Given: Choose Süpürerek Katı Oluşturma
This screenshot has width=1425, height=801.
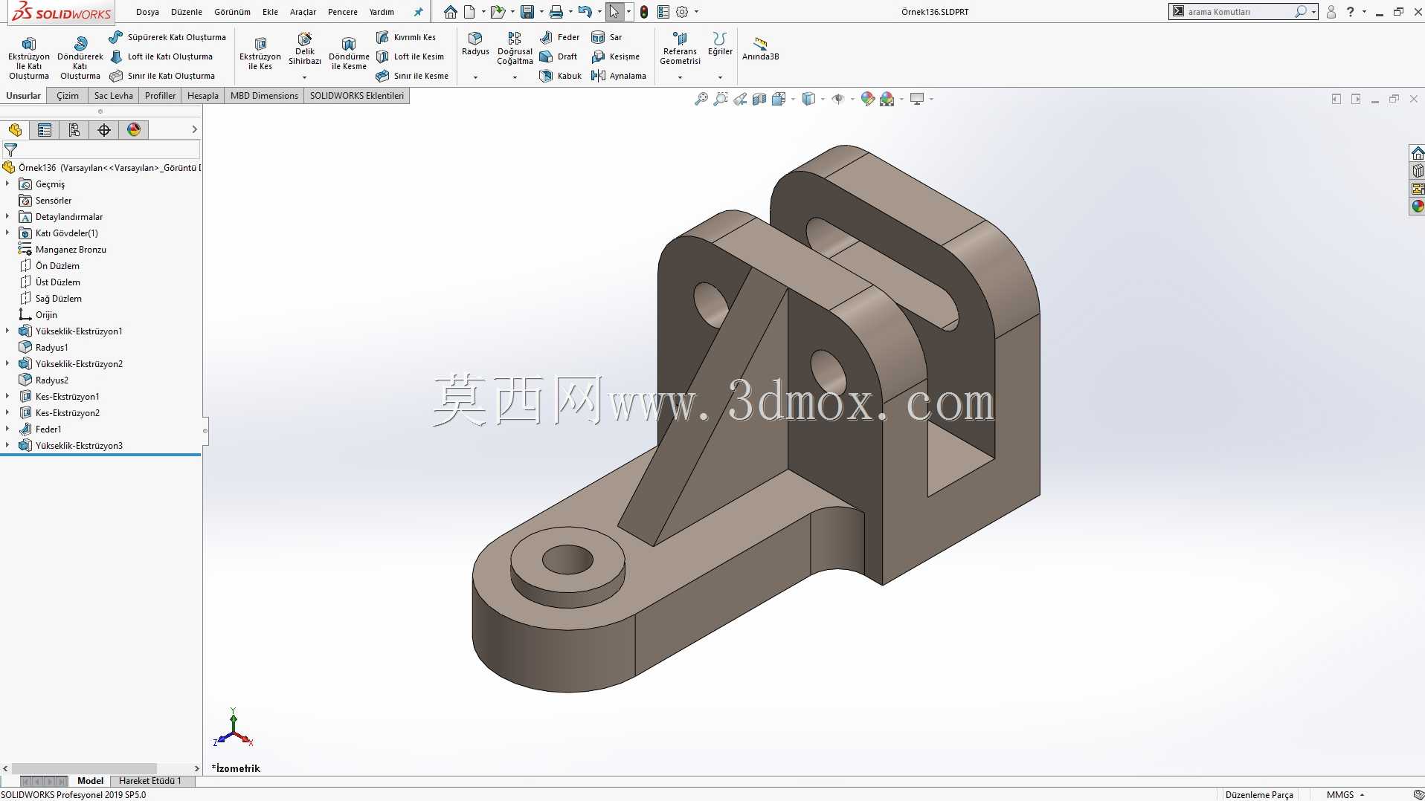Looking at the screenshot, I should tap(167, 37).
